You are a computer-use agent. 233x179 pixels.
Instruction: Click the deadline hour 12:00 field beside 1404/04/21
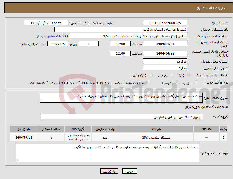pyautogui.click(x=120, y=44)
